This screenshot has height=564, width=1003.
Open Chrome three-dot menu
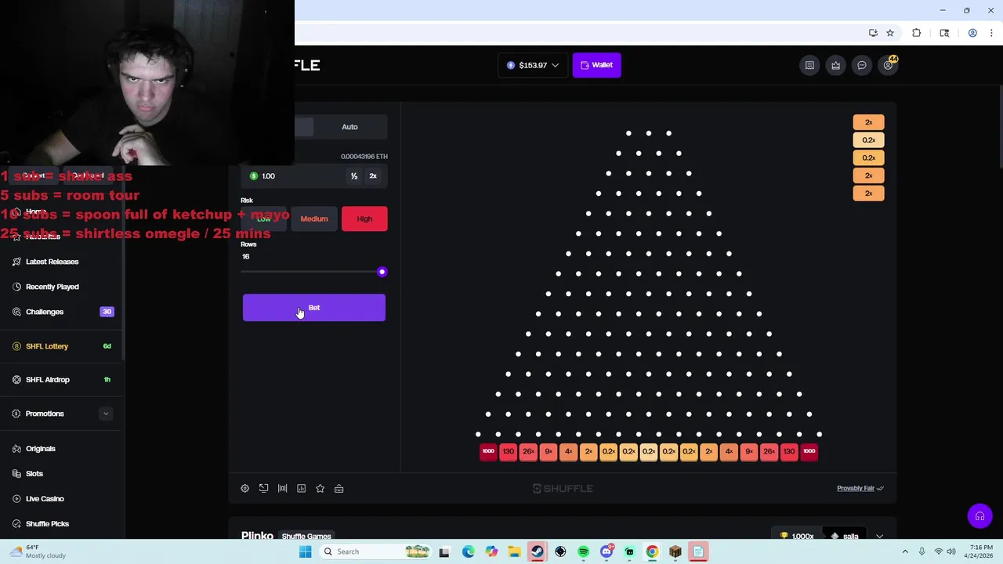(991, 33)
